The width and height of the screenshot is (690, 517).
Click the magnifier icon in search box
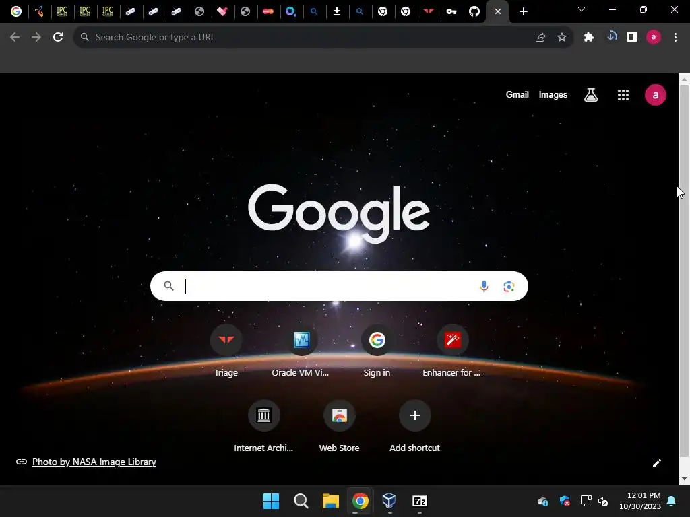168,286
